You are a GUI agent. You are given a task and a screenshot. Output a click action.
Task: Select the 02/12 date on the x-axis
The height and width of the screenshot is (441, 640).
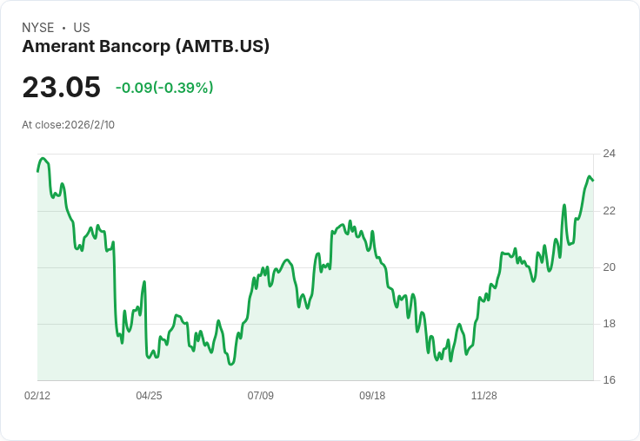[x=37, y=395]
